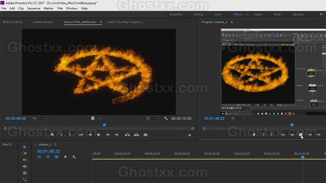
Task: Add marker in Source monitor
Action: (52, 135)
